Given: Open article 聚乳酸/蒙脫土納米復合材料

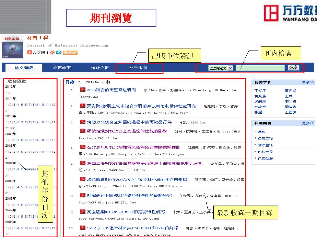Looking at the screenshot, I should pyautogui.click(x=141, y=106).
